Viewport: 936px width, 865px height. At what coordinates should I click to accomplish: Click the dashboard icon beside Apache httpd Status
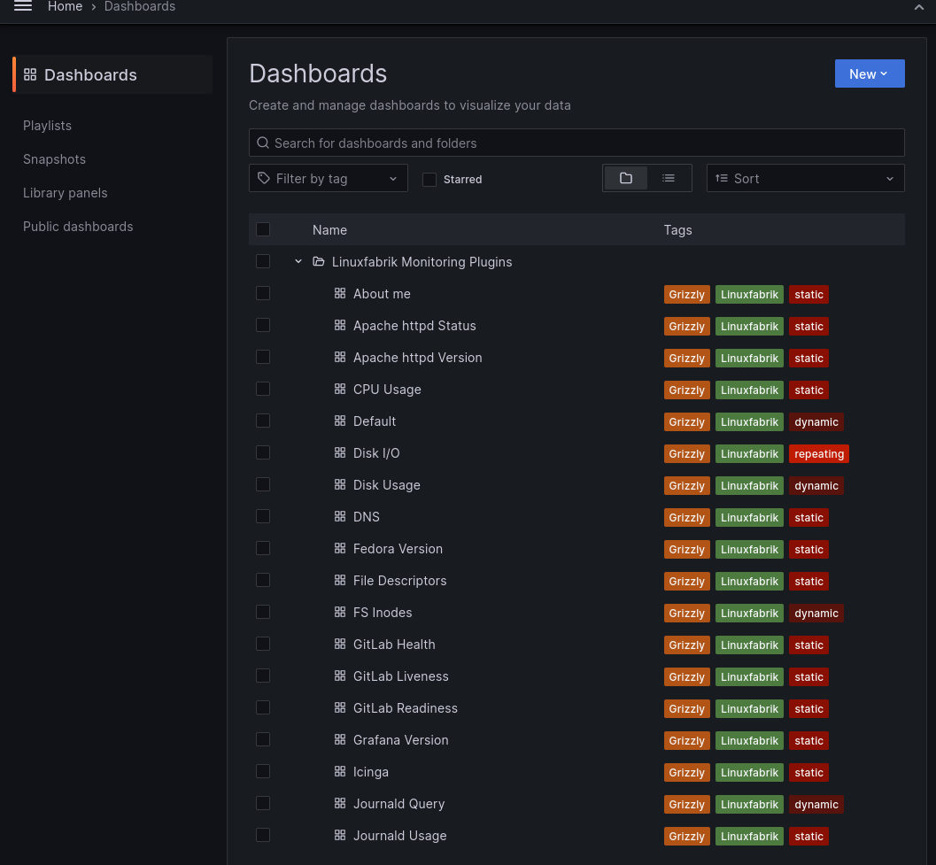point(340,325)
